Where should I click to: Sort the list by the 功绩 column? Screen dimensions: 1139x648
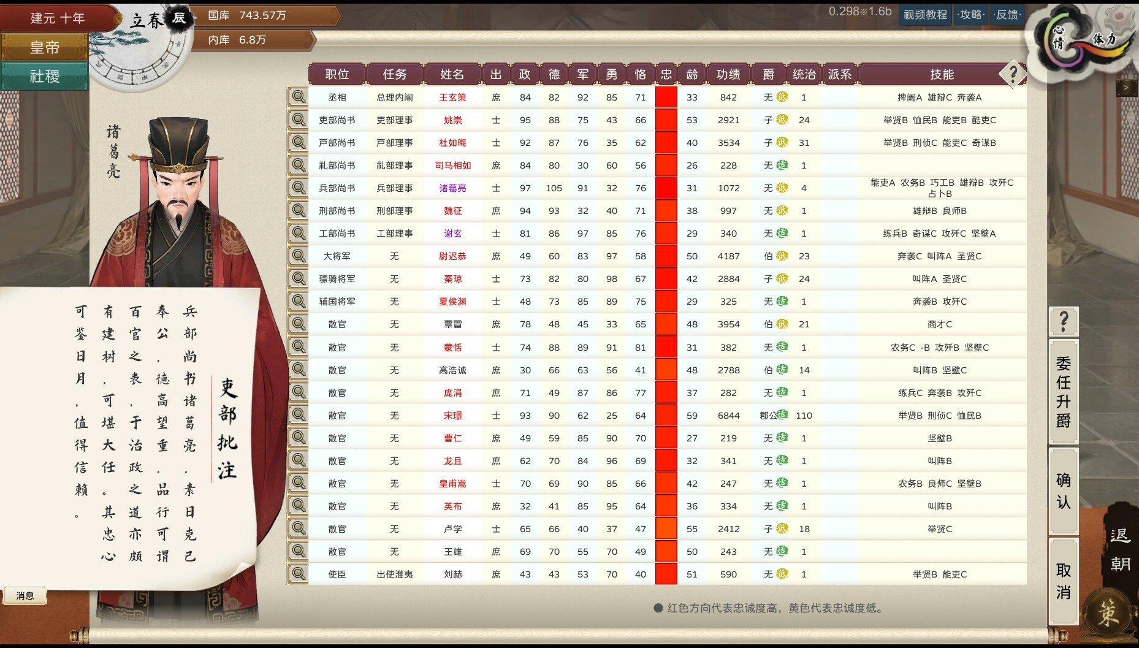(x=727, y=74)
